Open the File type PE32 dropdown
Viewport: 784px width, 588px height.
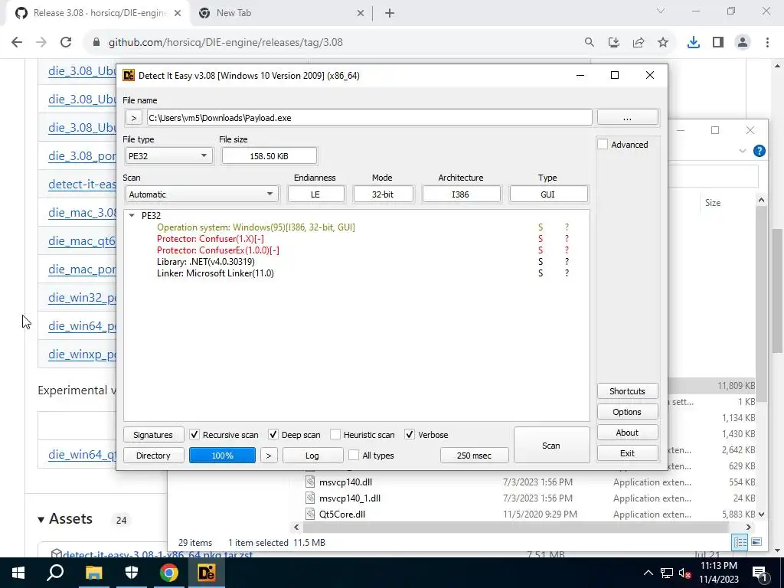(x=168, y=156)
